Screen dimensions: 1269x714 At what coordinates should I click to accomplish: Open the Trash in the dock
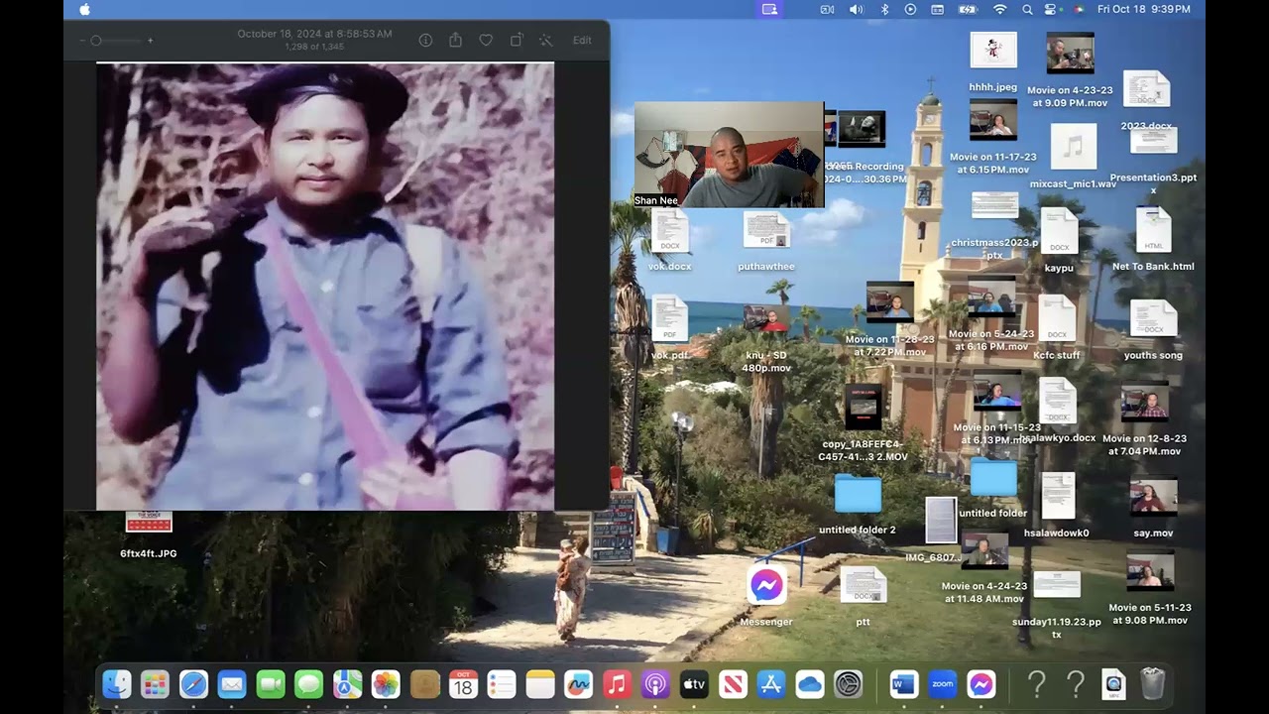tap(1152, 684)
